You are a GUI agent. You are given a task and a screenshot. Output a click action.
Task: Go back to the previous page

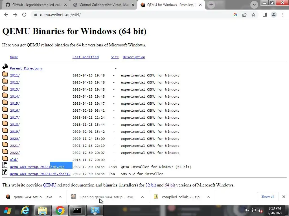6,15
